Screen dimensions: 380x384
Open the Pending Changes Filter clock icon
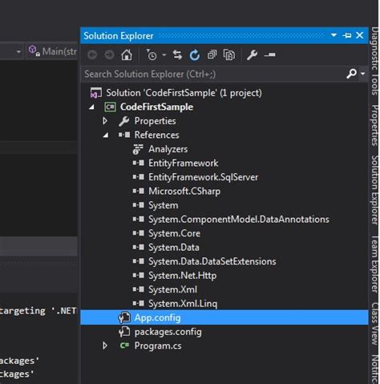[152, 55]
